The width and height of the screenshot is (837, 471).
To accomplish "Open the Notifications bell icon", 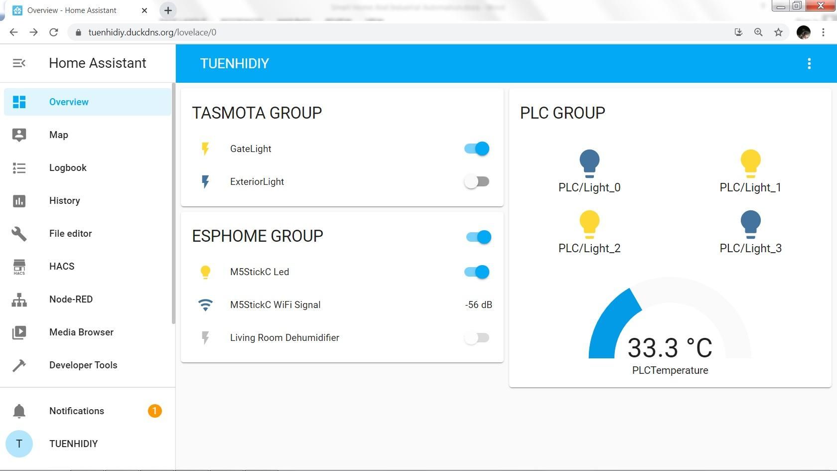I will [x=19, y=411].
